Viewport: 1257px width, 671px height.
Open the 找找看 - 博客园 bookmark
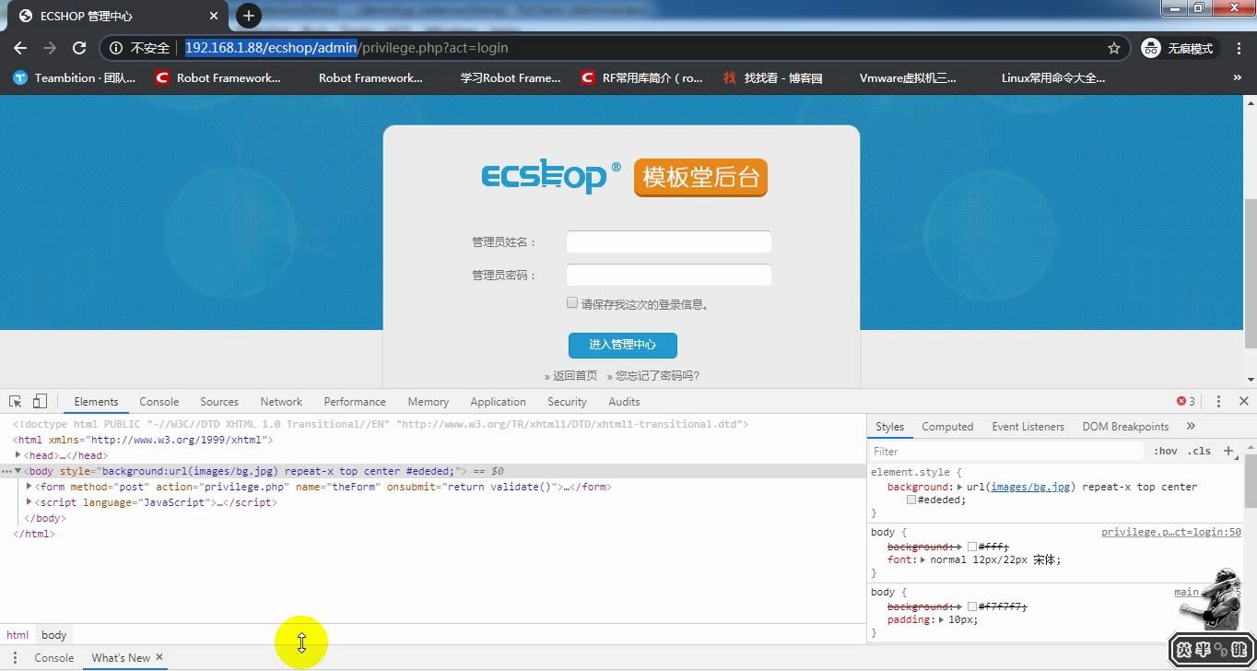click(x=773, y=78)
